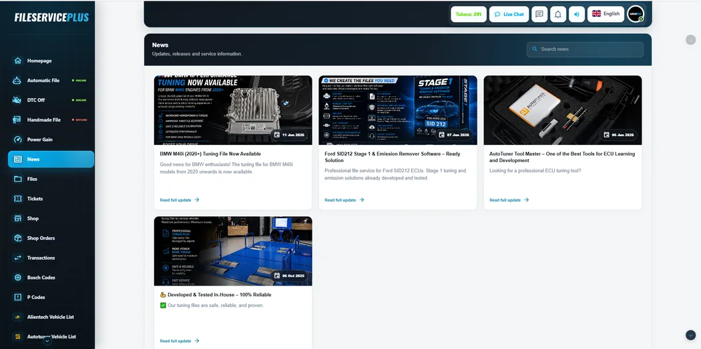This screenshot has width=701, height=349.
Task: Open Ford SID212 Stage 1 article thumbnail
Action: click(x=398, y=110)
